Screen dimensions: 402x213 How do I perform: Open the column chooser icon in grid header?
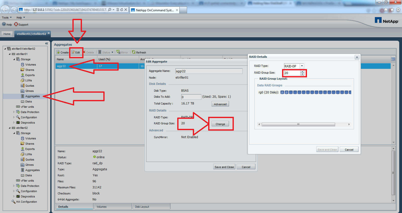(393, 59)
